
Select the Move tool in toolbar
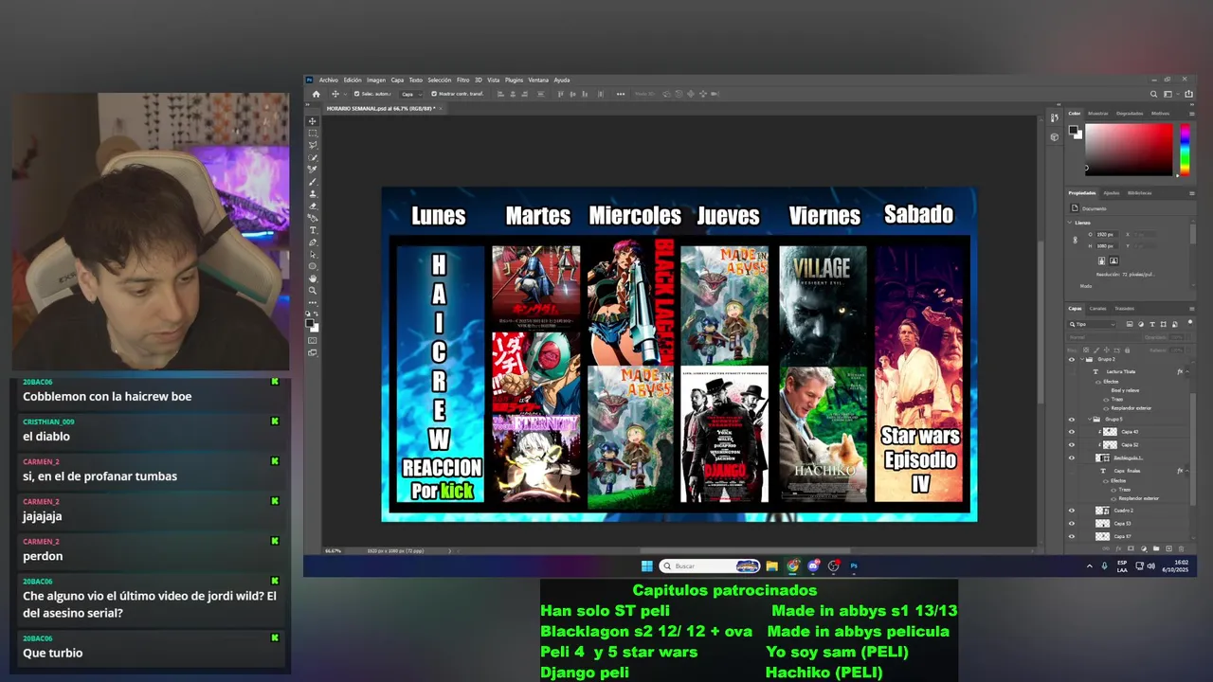click(x=312, y=120)
